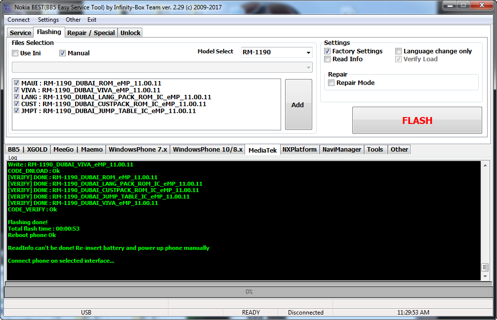
Task: Click the Exit menu item
Action: (92, 20)
